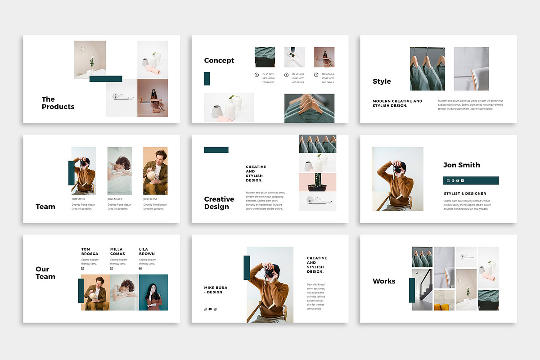Click the 'Our Team' slide title
Image resolution: width=540 pixels, height=360 pixels.
pyautogui.click(x=45, y=273)
